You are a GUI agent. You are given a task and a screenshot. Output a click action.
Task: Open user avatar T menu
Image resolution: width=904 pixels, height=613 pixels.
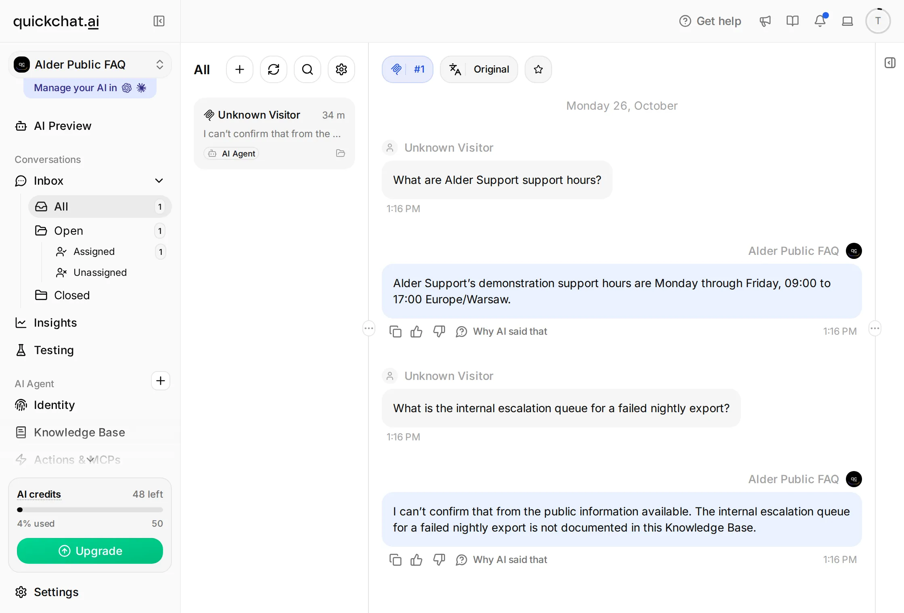(x=878, y=21)
